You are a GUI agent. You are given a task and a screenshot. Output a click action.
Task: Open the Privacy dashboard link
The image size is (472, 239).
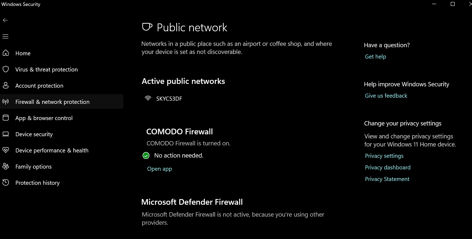[387, 168]
